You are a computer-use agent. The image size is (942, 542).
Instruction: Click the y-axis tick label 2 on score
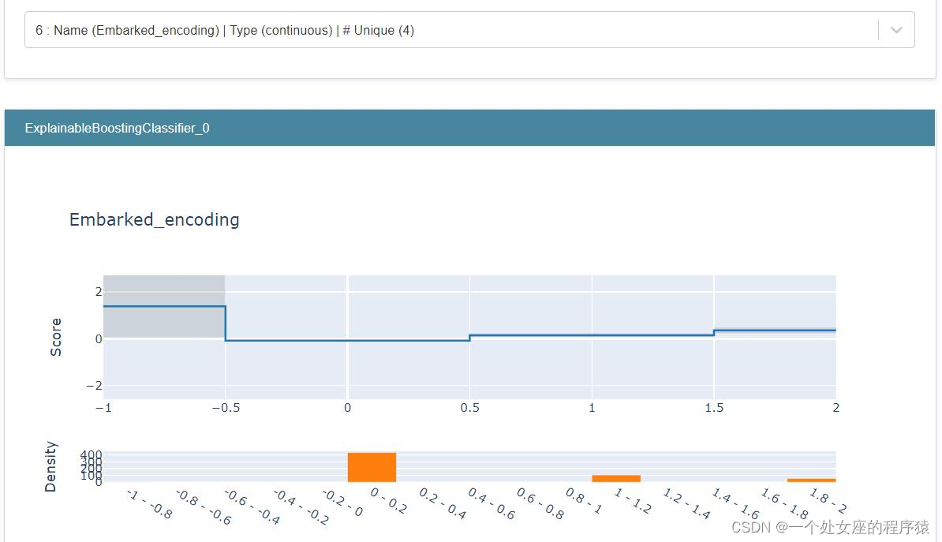coord(98,292)
